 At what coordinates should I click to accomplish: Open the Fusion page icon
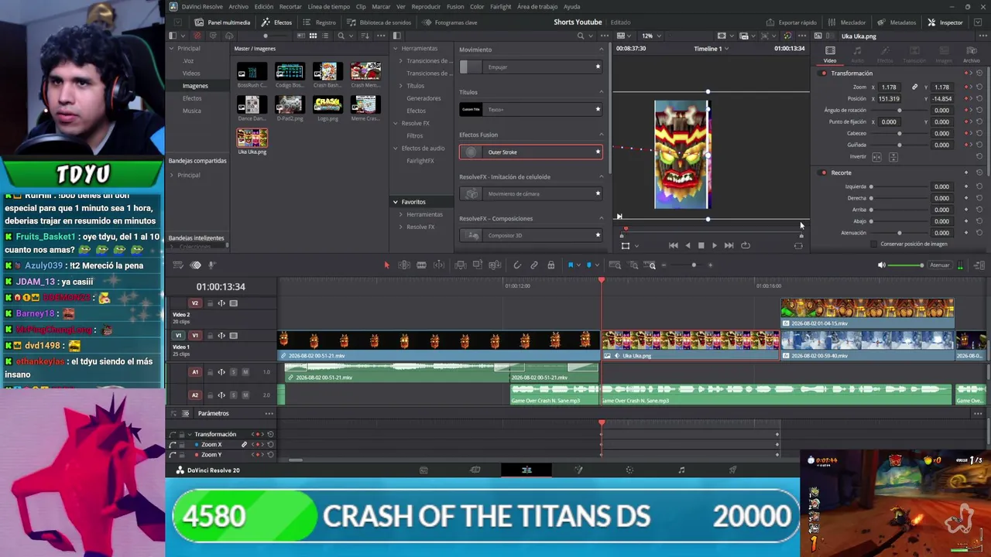click(578, 470)
